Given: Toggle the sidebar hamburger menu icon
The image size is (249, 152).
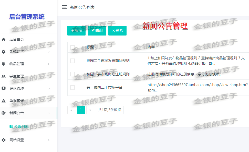Looking at the screenshot, I should pyautogui.click(x=64, y=7).
